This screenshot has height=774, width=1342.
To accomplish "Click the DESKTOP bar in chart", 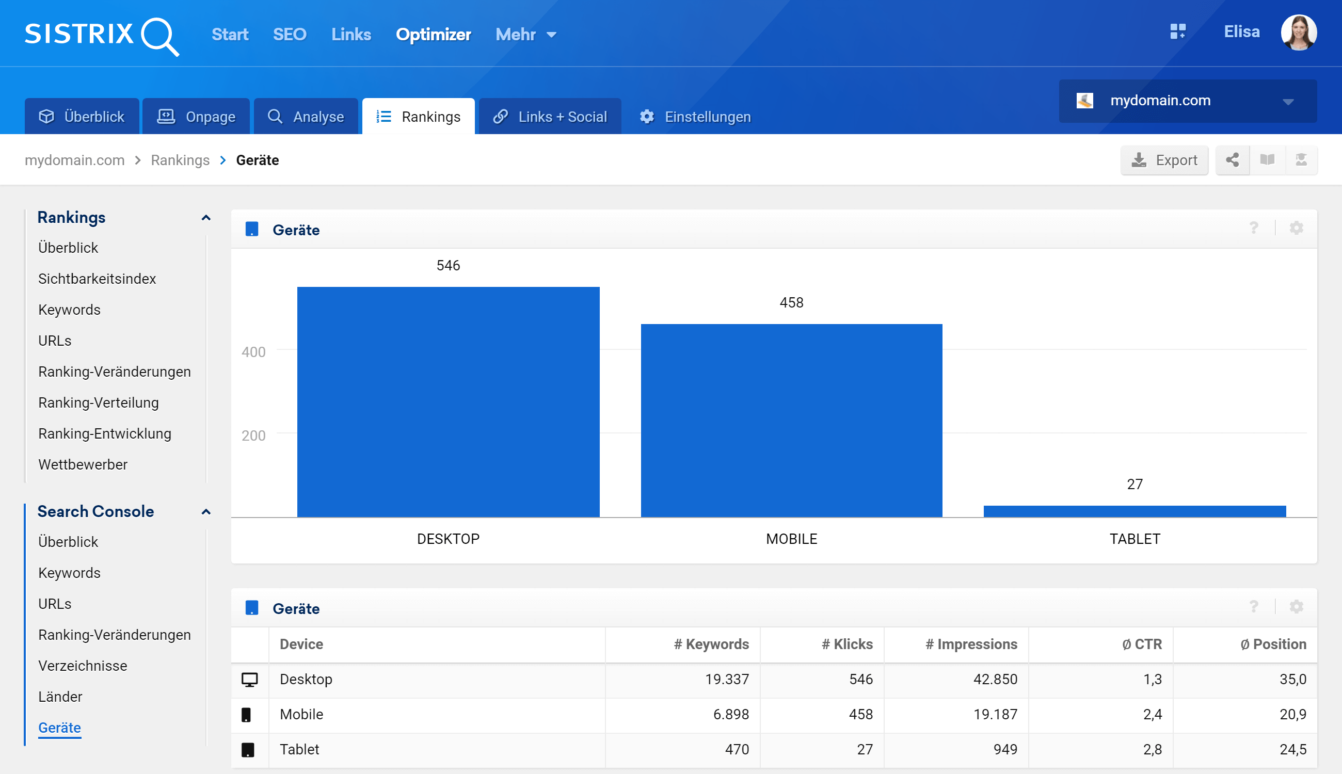I will point(448,402).
